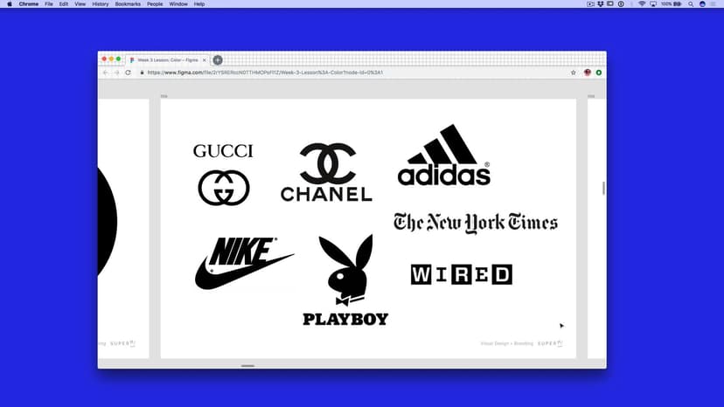724x407 pixels.
Task: Open the Bookmarks menu
Action: (128, 3)
